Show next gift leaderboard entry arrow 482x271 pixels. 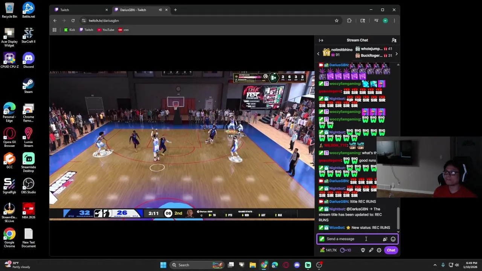[396, 54]
